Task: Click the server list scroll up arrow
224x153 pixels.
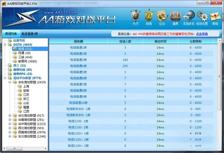Action: [220, 41]
